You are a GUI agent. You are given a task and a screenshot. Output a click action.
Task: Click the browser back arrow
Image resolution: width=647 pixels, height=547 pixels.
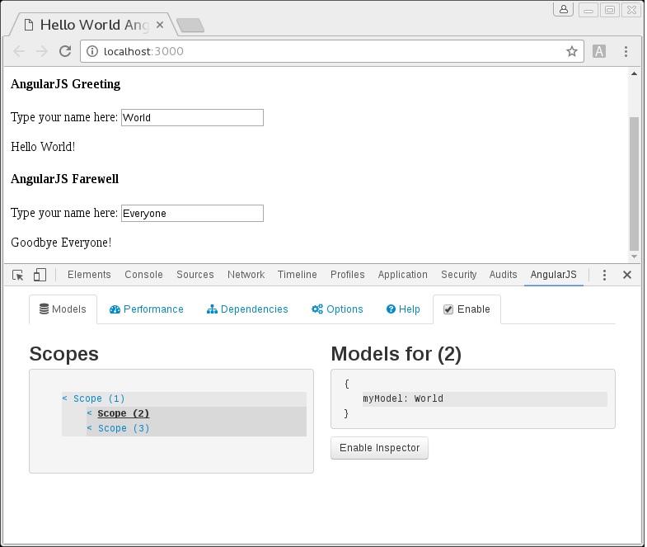[x=19, y=51]
